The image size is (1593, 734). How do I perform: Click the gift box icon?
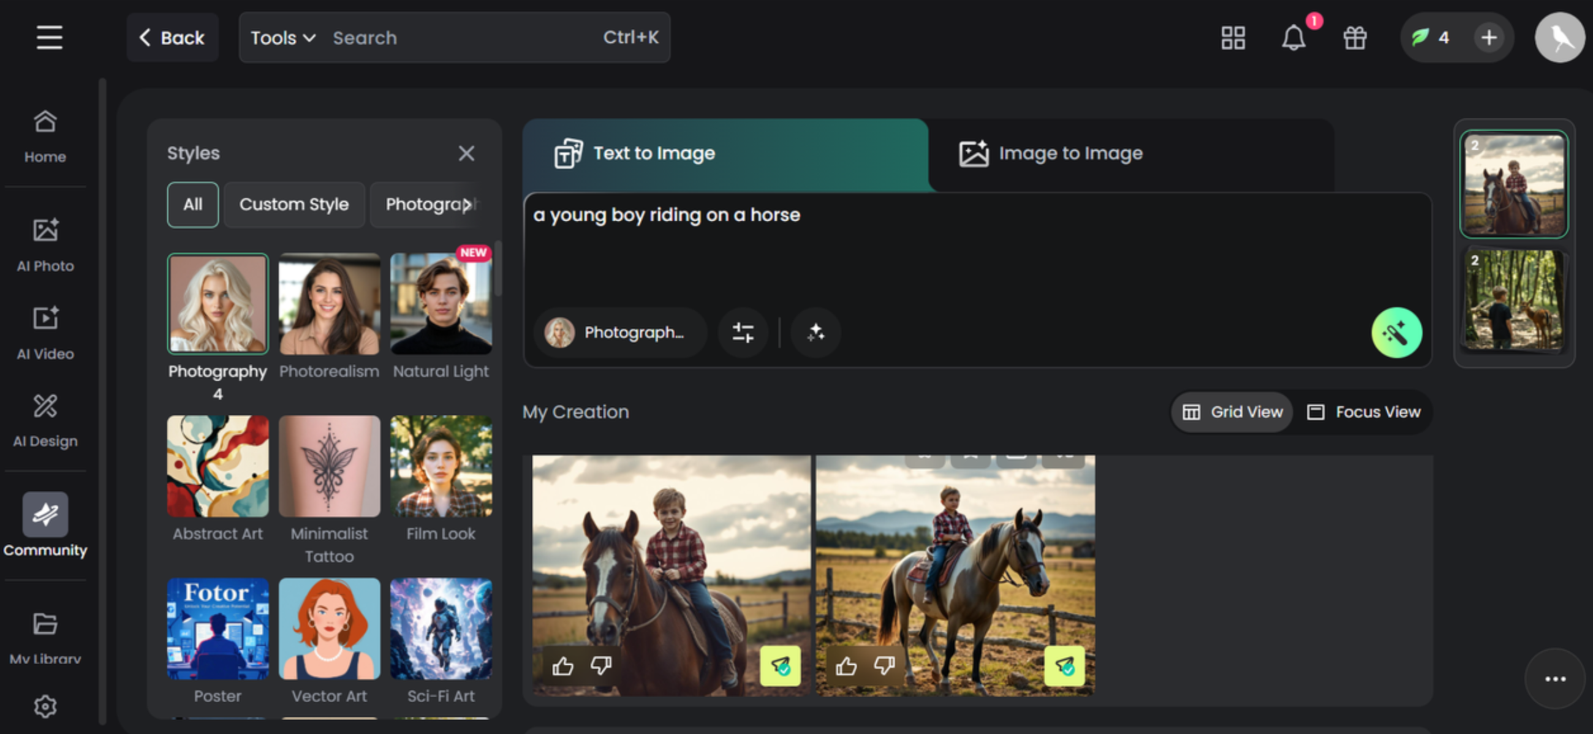(x=1354, y=38)
